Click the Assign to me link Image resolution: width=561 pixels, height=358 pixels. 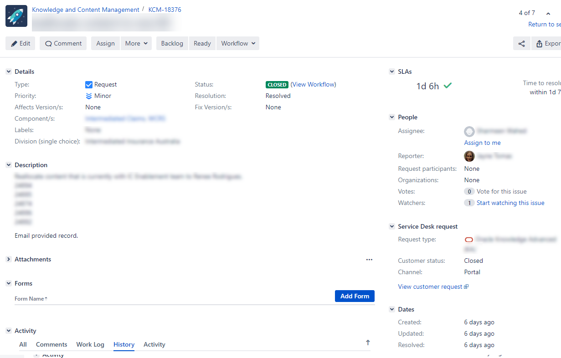pyautogui.click(x=482, y=143)
